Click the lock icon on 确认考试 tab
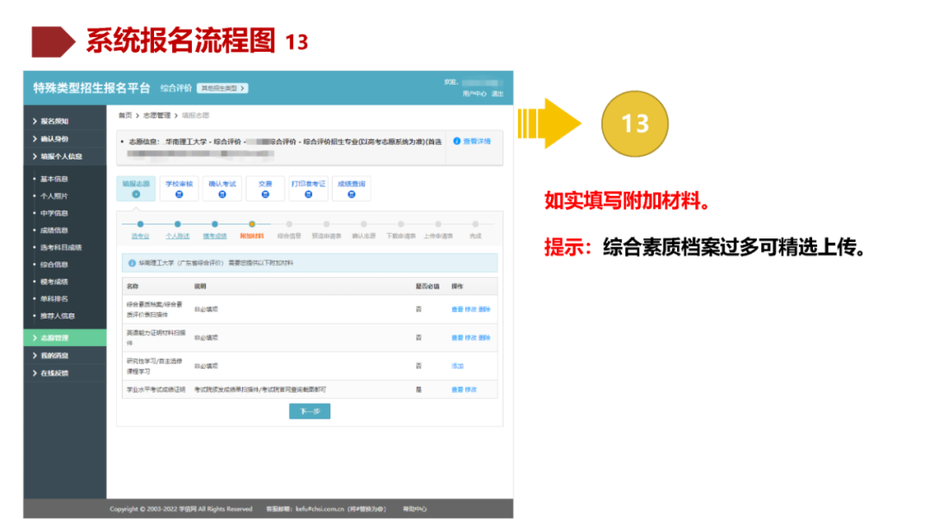The height and width of the screenshot is (524, 934). point(222,196)
